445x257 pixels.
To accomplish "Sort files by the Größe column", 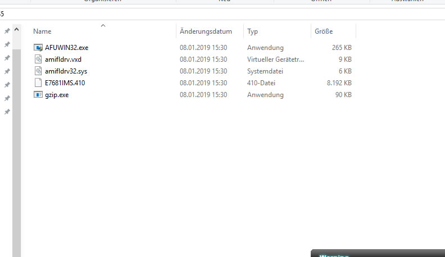I will click(x=324, y=31).
